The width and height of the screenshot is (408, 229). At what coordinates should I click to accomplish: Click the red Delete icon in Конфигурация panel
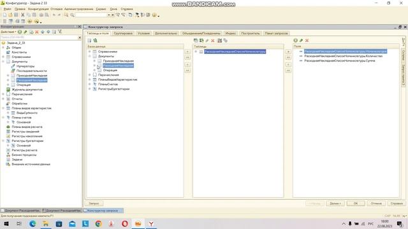37,32
